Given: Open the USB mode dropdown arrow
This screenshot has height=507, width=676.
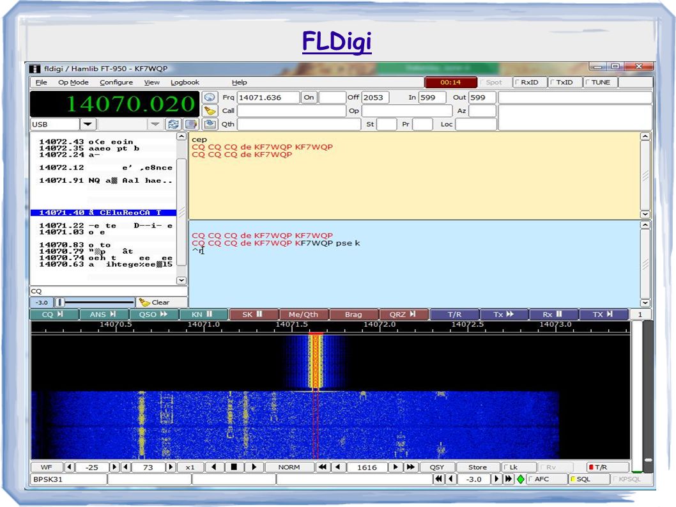Looking at the screenshot, I should point(88,124).
